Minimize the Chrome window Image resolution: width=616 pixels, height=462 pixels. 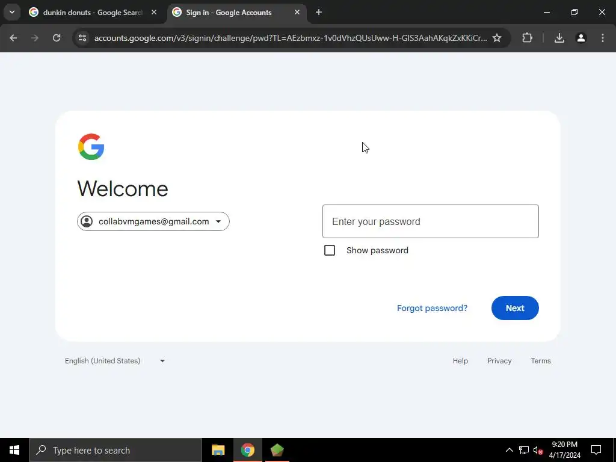pos(546,12)
